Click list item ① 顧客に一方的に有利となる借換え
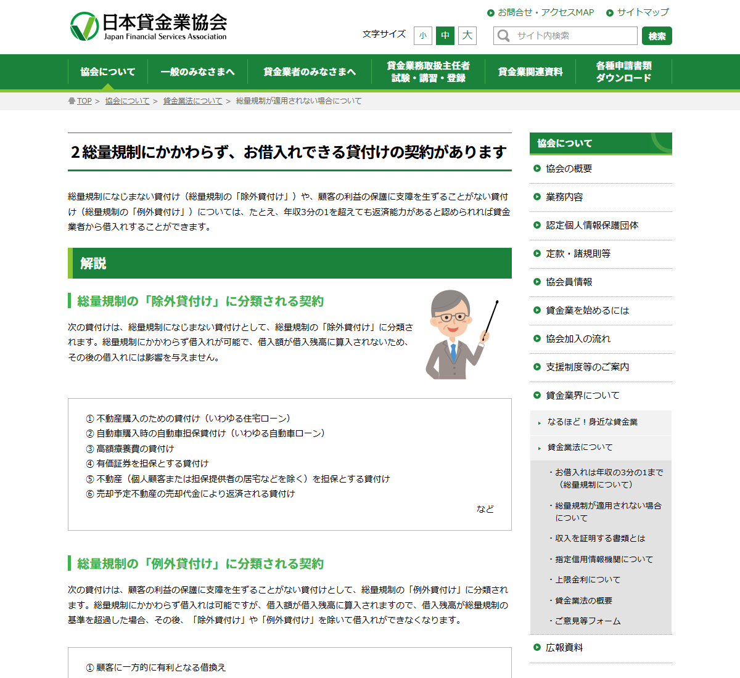Screen dimensions: 740x678 [x=156, y=668]
